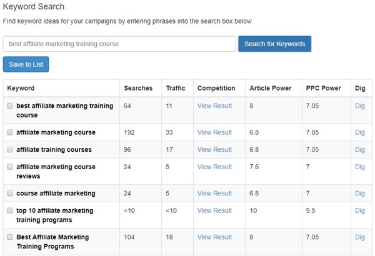
Task: Tick the 'affiliate marketing course' row checkbox
Action: 10,132
